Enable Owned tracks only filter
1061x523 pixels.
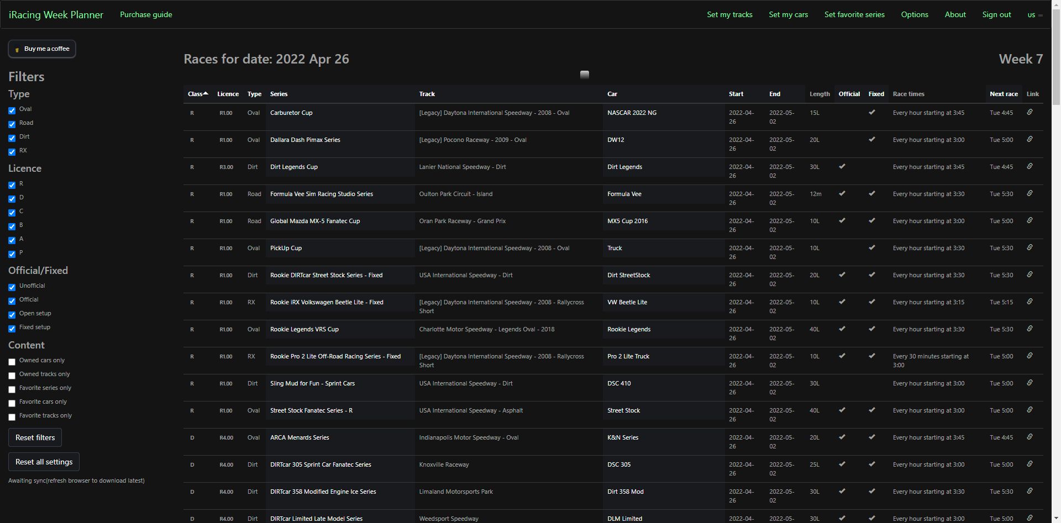12,376
